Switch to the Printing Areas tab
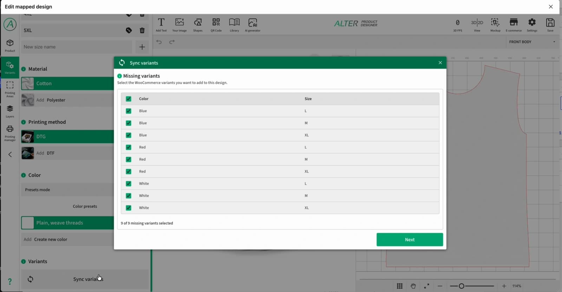562x292 pixels. [x=10, y=89]
